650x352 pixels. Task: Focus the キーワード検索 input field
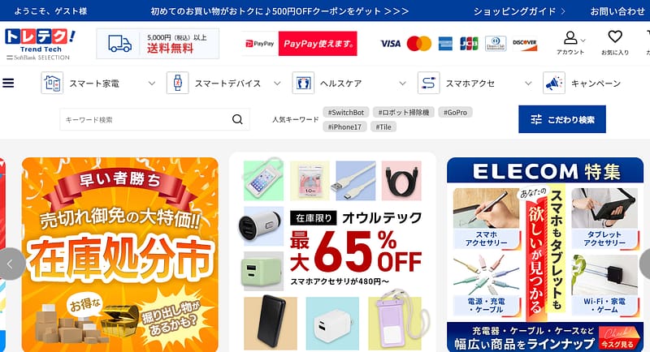145,119
